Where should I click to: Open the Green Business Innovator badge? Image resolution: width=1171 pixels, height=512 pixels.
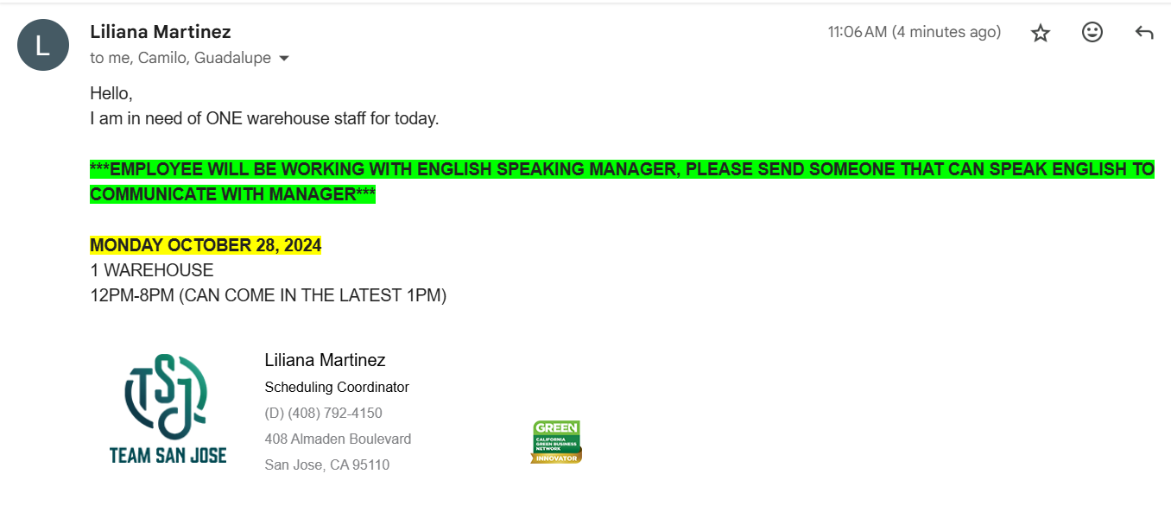(556, 442)
